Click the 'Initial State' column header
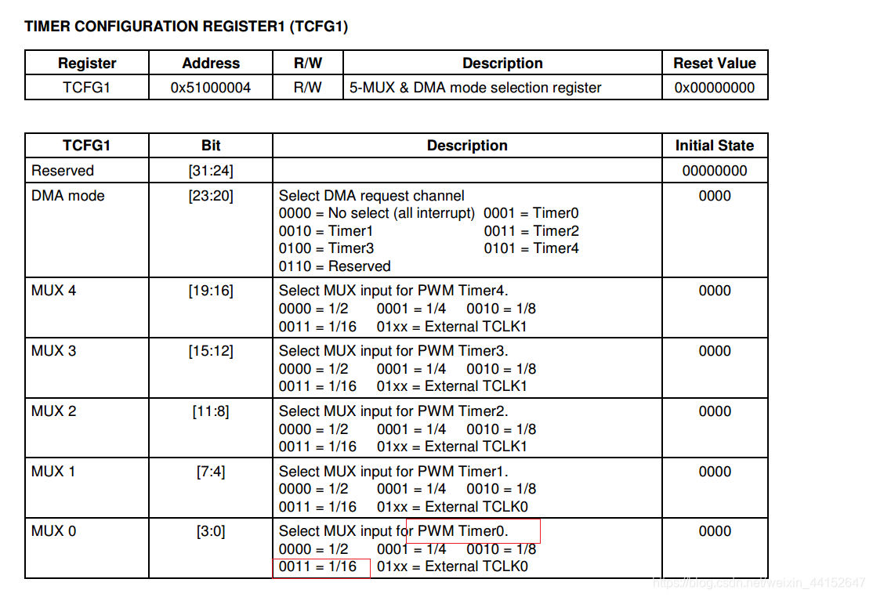The image size is (873, 597). pos(715,145)
